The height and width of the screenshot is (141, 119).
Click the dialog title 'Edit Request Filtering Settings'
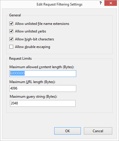coord(59,4)
